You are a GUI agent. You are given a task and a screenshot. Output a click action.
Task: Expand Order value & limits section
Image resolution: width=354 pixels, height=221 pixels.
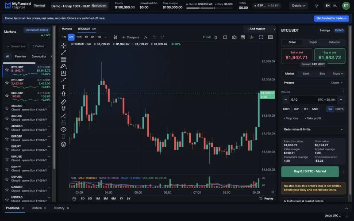click(313, 130)
